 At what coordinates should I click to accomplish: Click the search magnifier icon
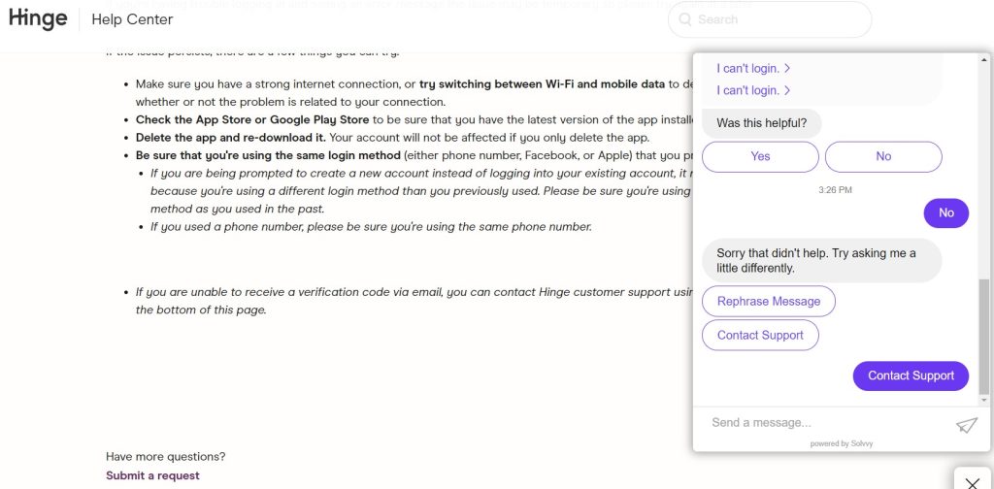(685, 19)
